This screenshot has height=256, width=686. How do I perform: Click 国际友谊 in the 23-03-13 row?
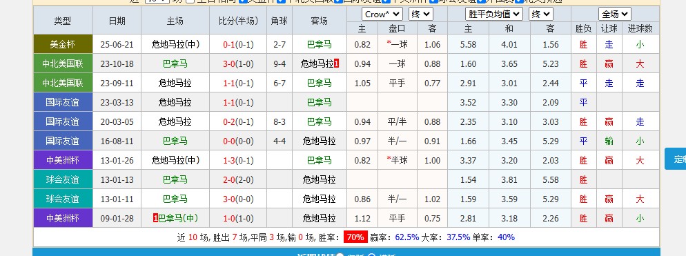click(63, 102)
